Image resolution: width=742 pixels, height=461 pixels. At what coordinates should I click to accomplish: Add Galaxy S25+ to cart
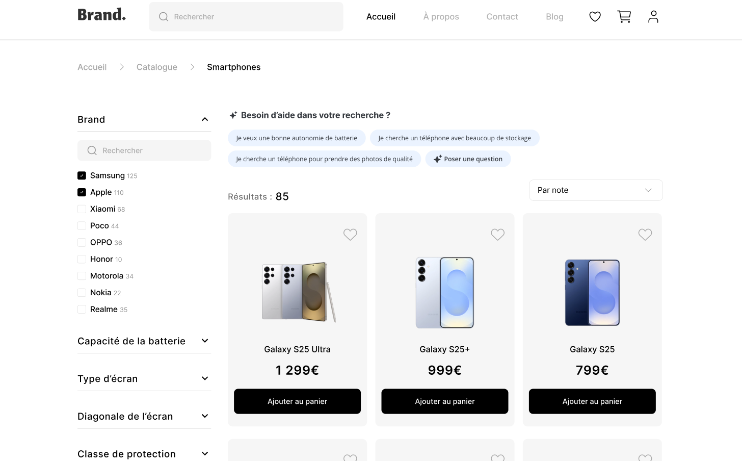click(x=444, y=401)
